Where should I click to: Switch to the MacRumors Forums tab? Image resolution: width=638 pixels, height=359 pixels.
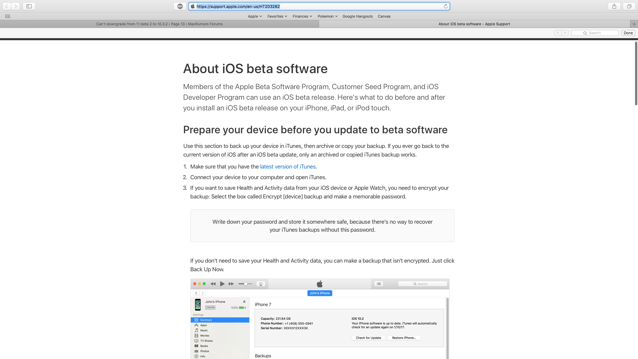159,24
